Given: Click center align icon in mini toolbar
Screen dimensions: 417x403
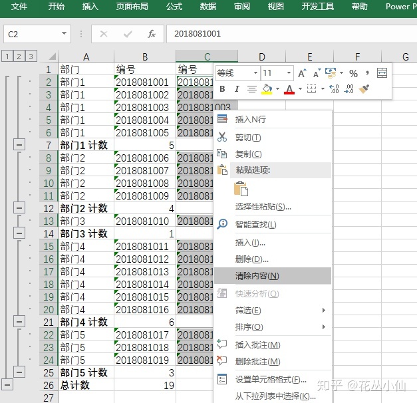Looking at the screenshot, I should point(252,89).
